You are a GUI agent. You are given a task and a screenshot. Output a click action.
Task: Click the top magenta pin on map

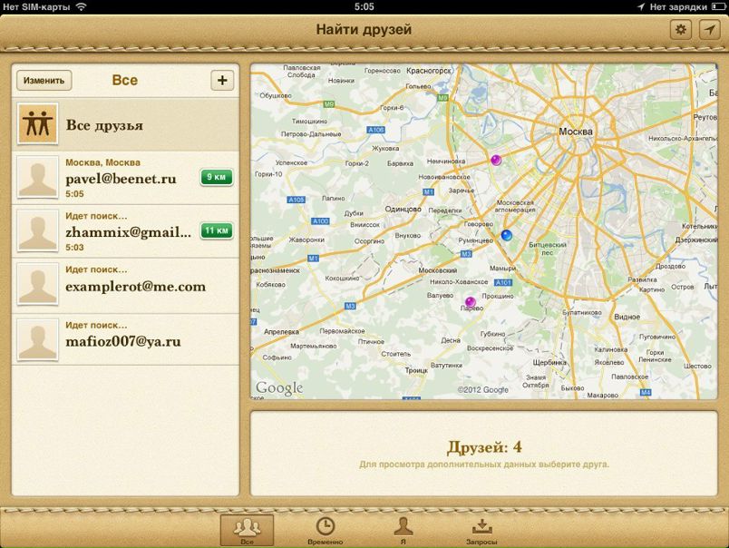pyautogui.click(x=496, y=160)
